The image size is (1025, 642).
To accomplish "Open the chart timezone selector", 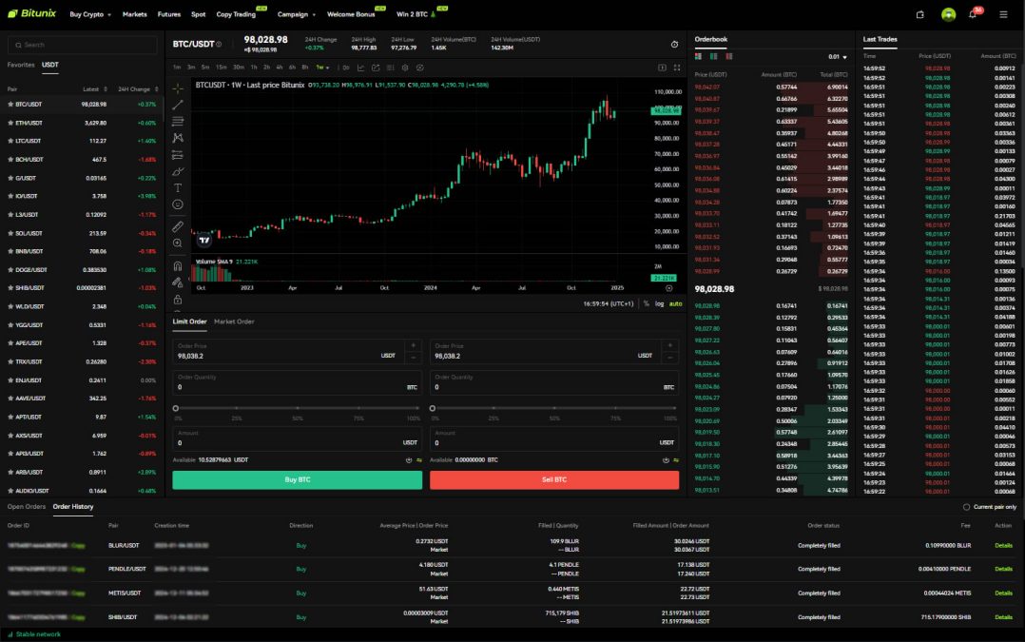I will pos(608,303).
